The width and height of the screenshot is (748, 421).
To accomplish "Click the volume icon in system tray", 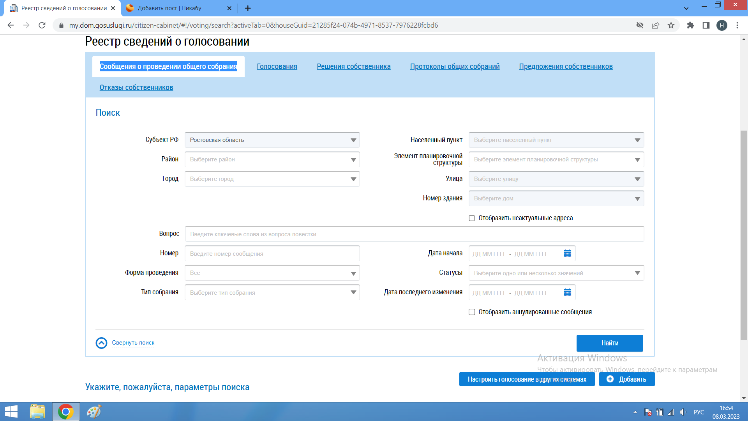I will tap(683, 412).
